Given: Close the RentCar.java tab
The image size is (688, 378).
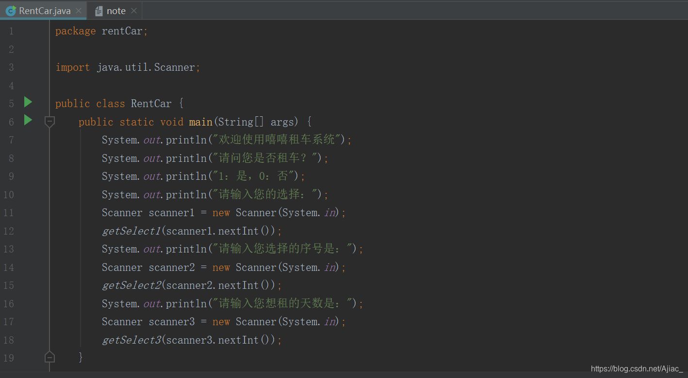Looking at the screenshot, I should [79, 11].
